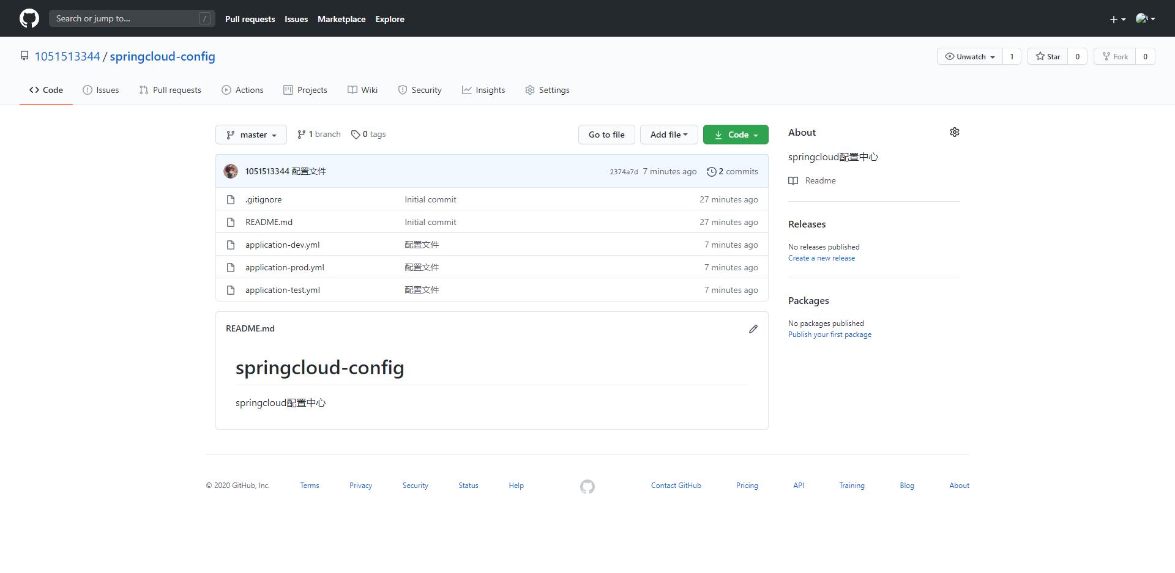The height and width of the screenshot is (573, 1175).
Task: Click file icon next to application-test.yml
Action: (x=231, y=290)
